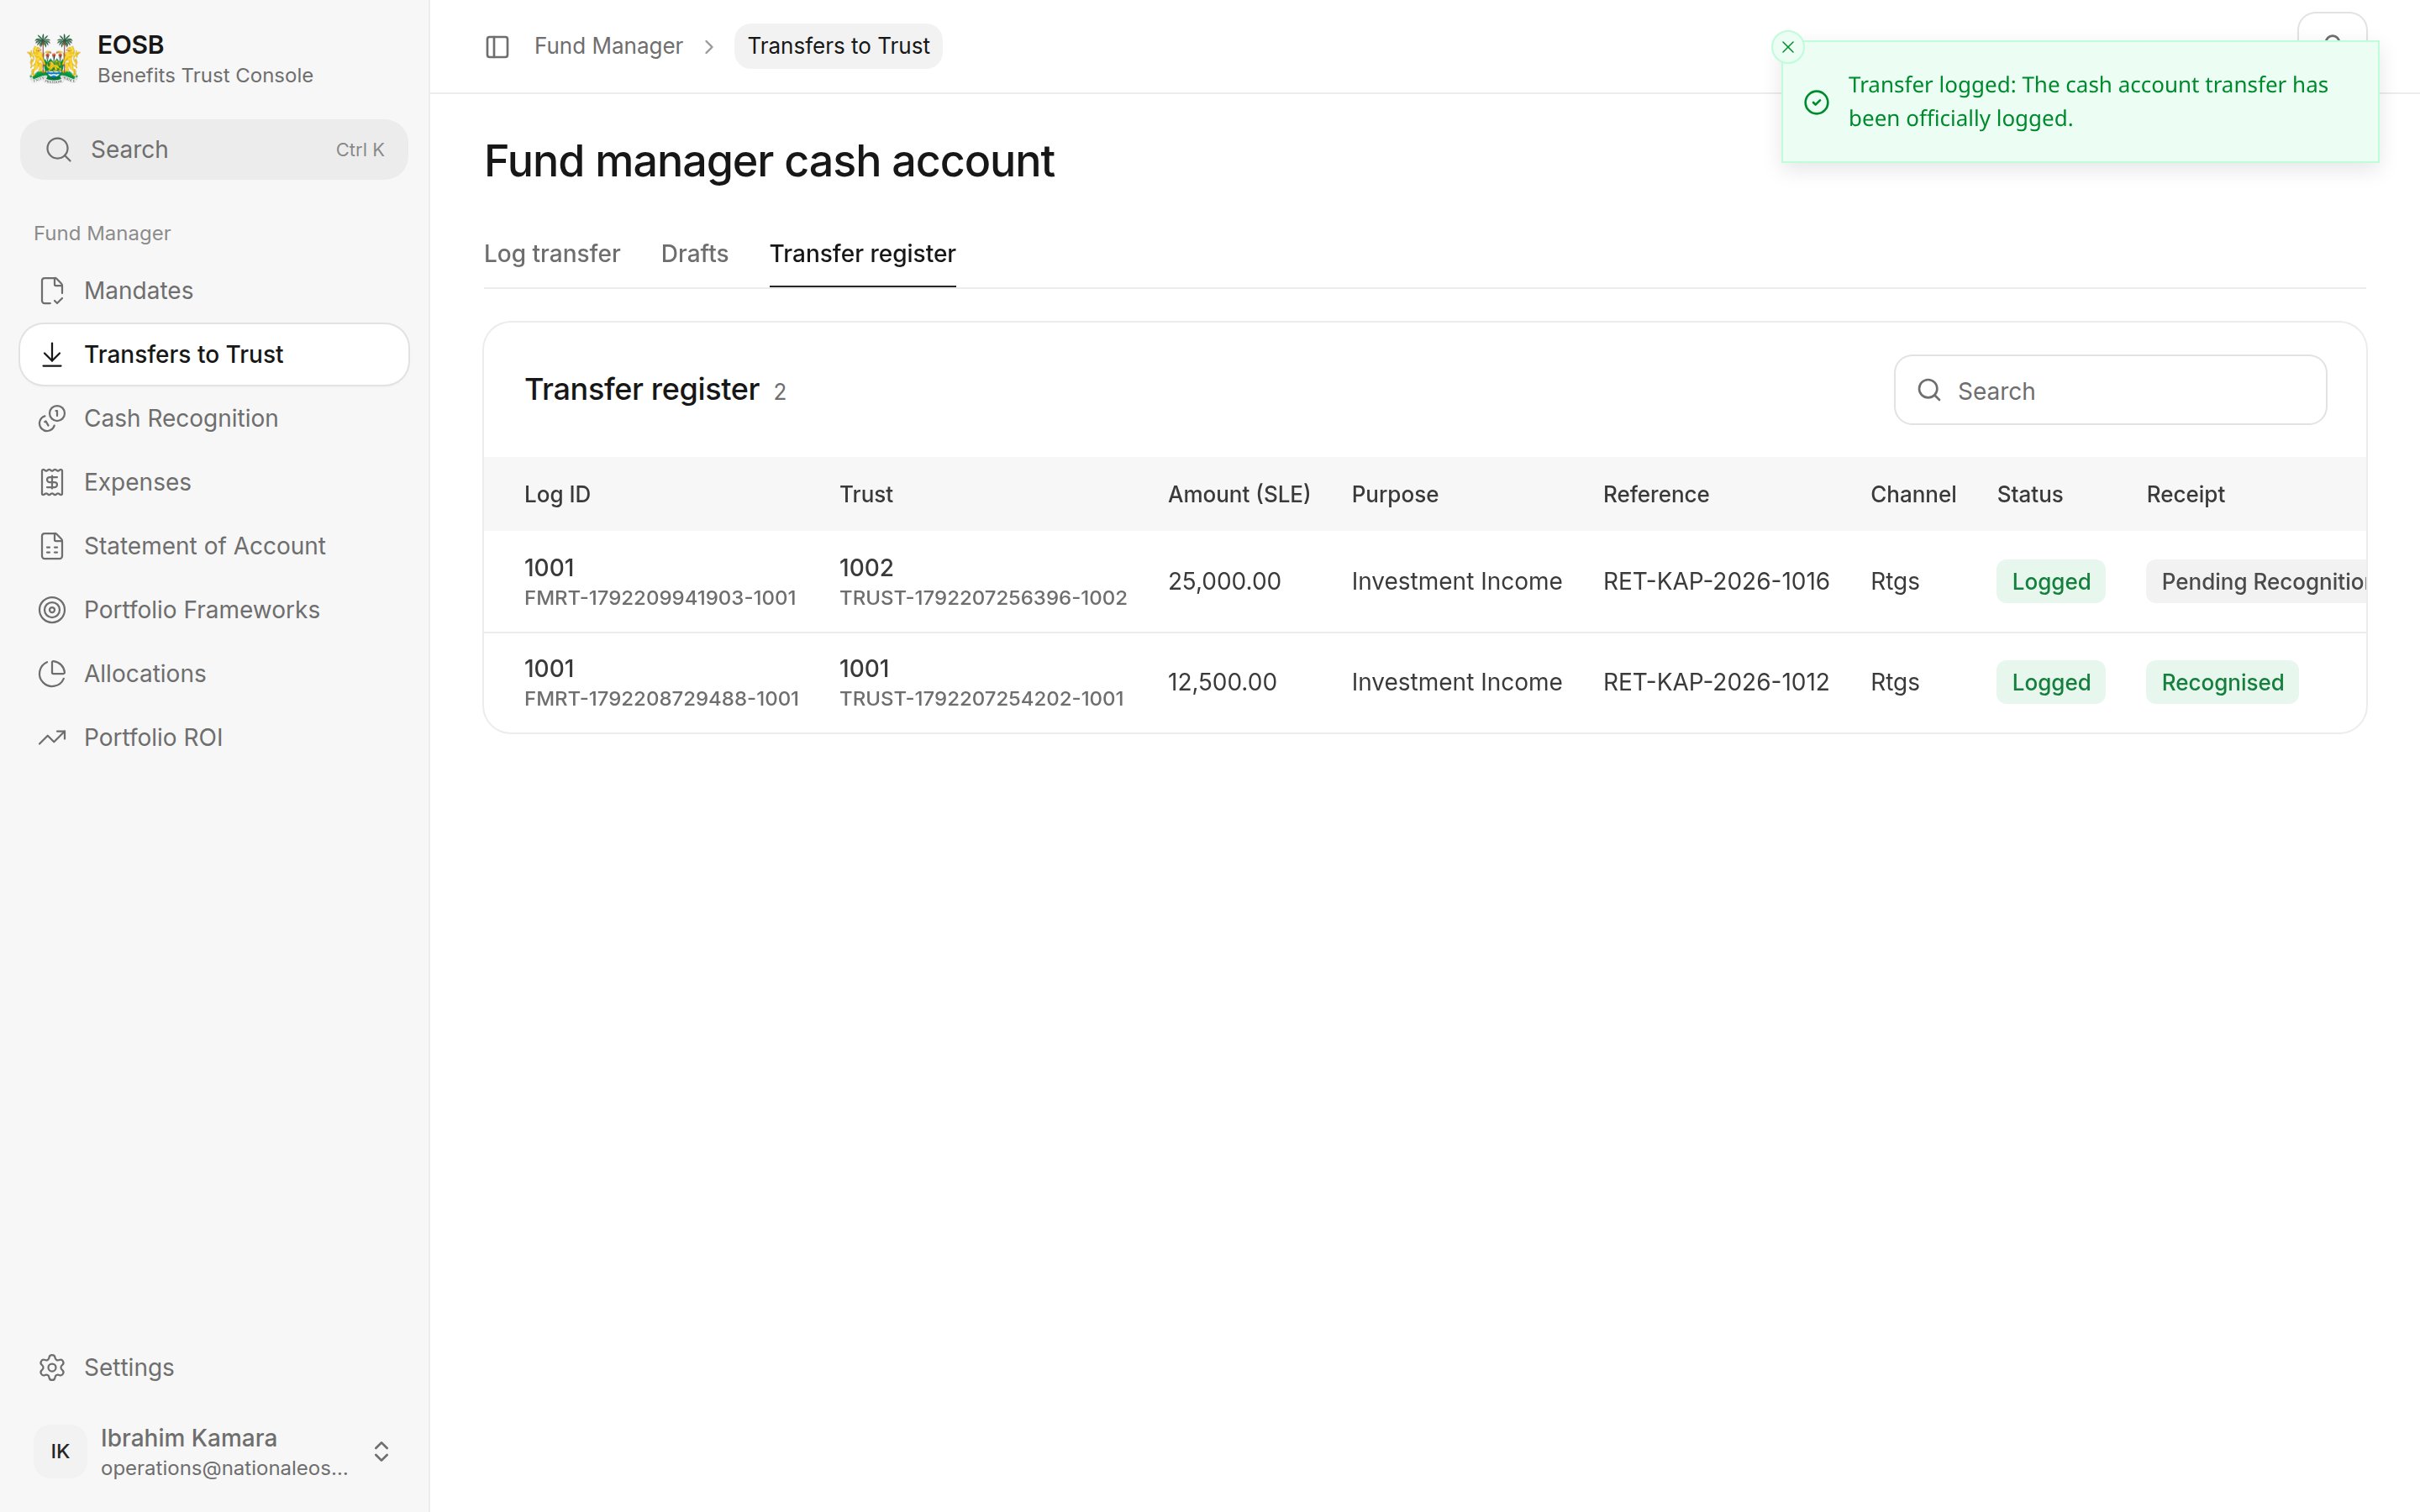Click trust TRUST-1792207254202-1001
Viewport: 2420px width, 1512px height.
(x=981, y=699)
